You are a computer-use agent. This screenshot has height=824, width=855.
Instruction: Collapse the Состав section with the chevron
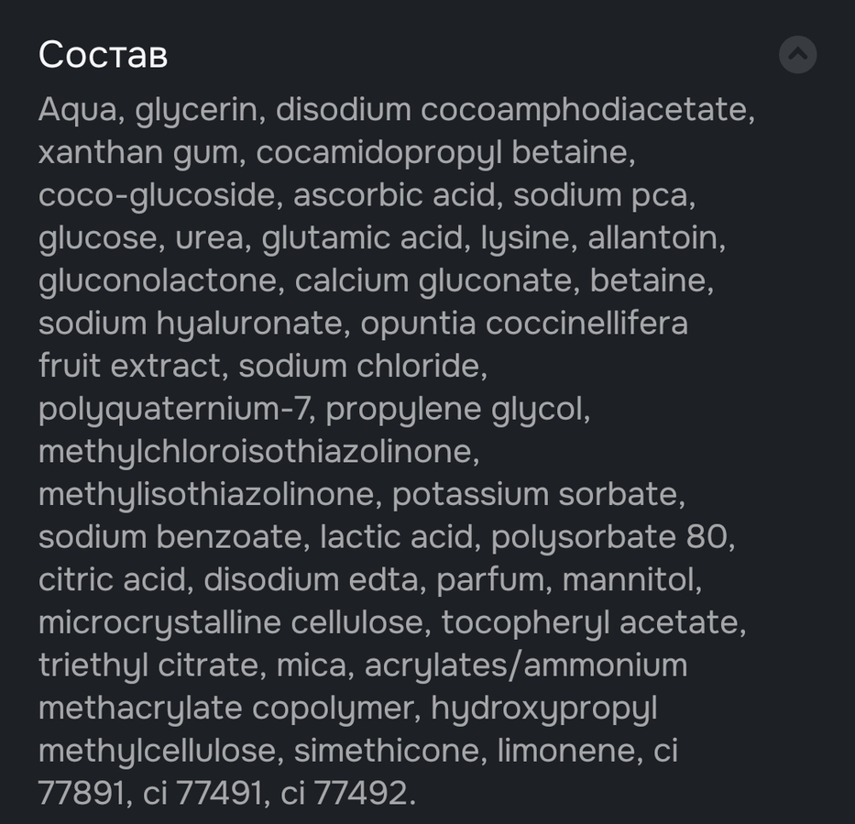pos(797,55)
